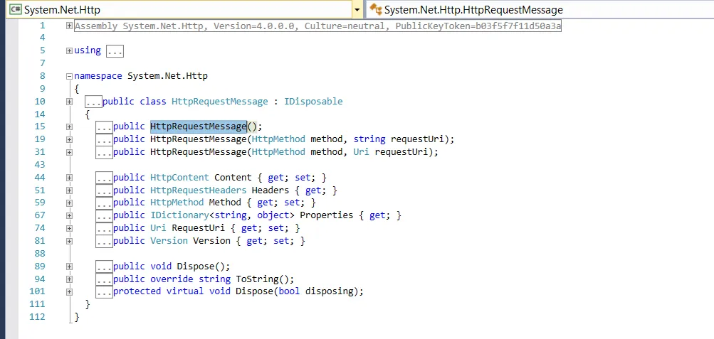This screenshot has height=339, width=714.
Task: Expand the outline on line 89
Action: (69, 267)
